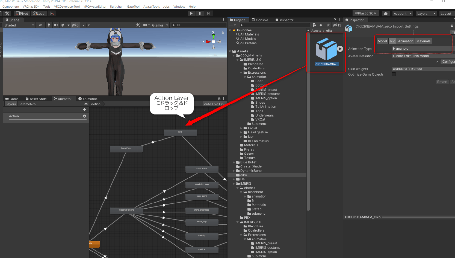Image resolution: width=455 pixels, height=258 pixels.
Task: Click the save search star icon in Project
Action: (328, 25)
